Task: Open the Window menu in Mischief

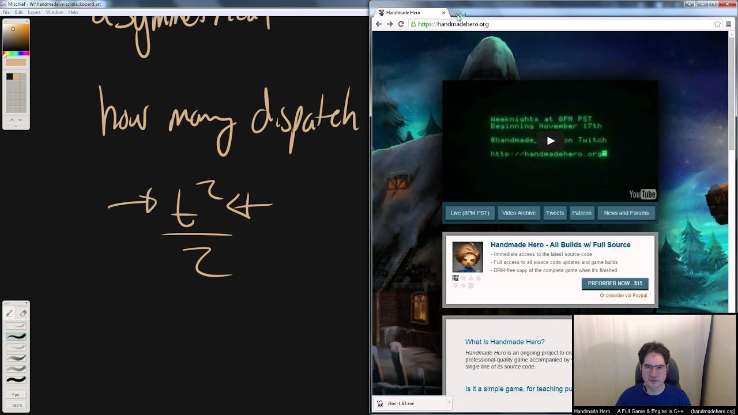Action: coord(55,12)
